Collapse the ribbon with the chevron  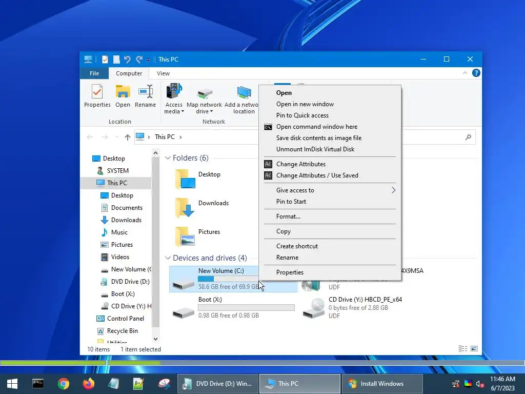pos(465,73)
